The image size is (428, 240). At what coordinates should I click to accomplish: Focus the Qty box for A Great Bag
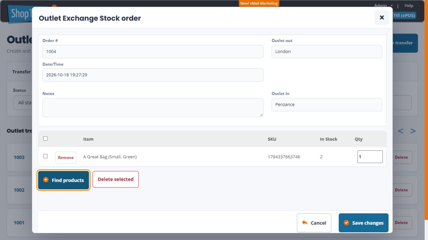pos(370,157)
